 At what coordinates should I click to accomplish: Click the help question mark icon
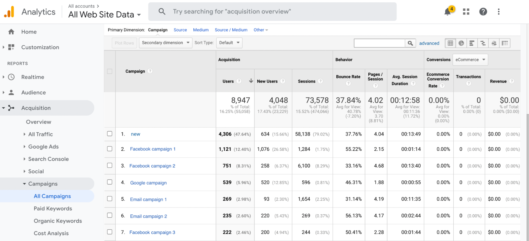[483, 12]
